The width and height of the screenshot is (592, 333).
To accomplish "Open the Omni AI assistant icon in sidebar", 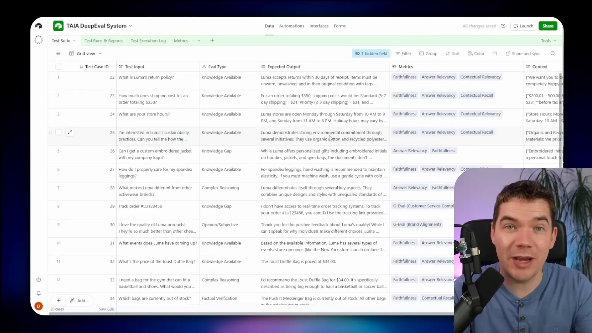I will pyautogui.click(x=39, y=39).
